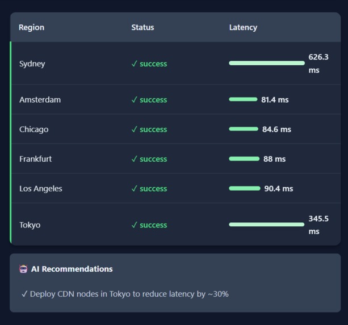Click the success status in Chicago row

(149, 129)
